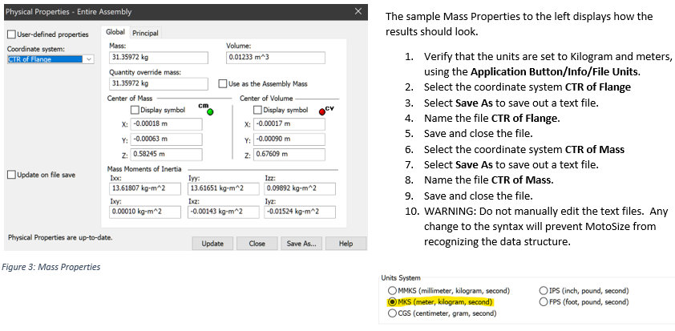Toggle Use as the Assembly Mass checkbox
The height and width of the screenshot is (331, 675).
(x=223, y=83)
